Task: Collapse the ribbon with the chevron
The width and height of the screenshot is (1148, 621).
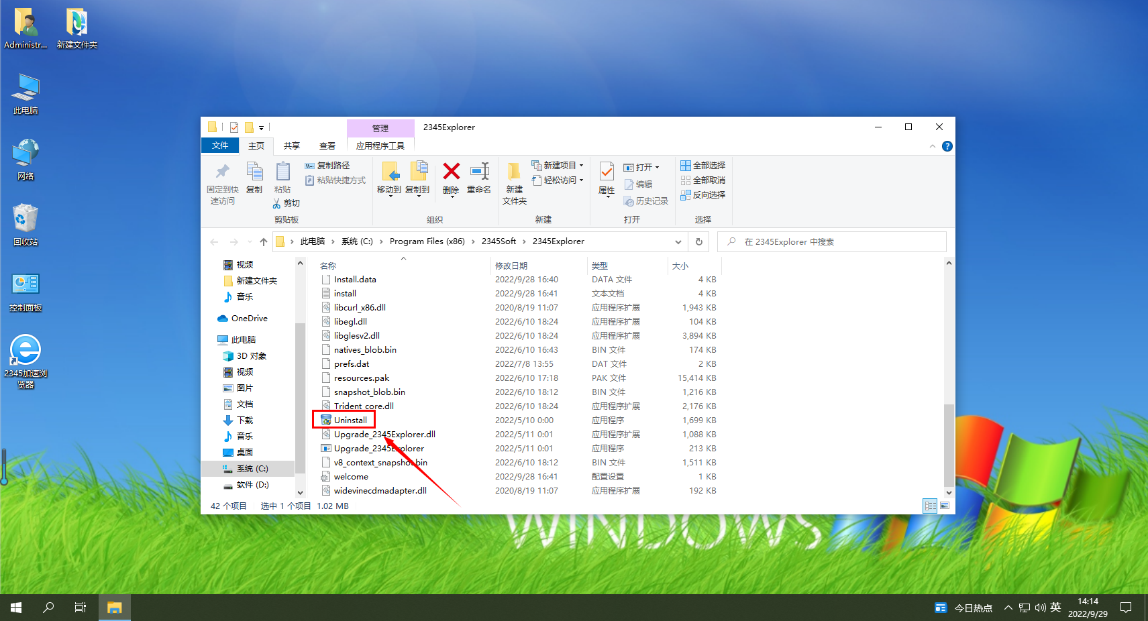Action: pos(932,146)
